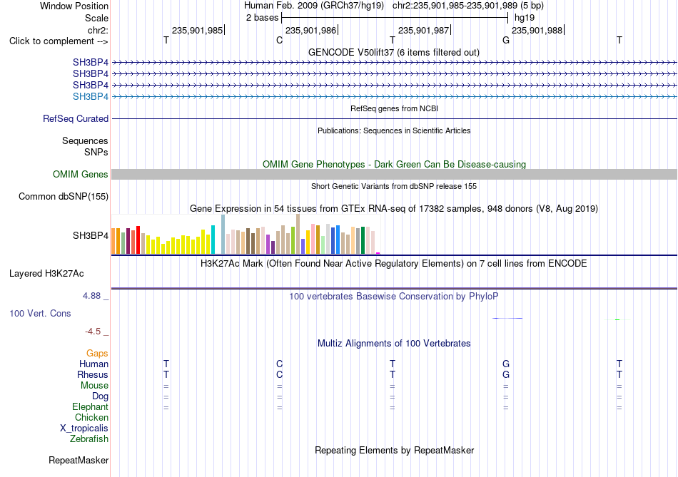Click the GTEx Gene Expression track title

coord(394,209)
